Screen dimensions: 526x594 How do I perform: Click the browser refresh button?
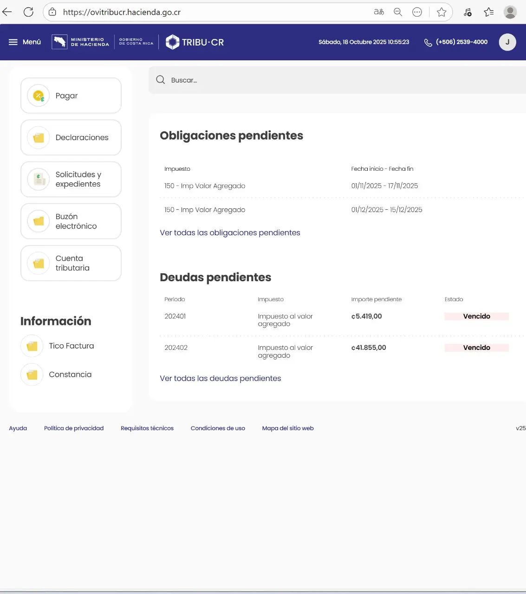pyautogui.click(x=28, y=12)
